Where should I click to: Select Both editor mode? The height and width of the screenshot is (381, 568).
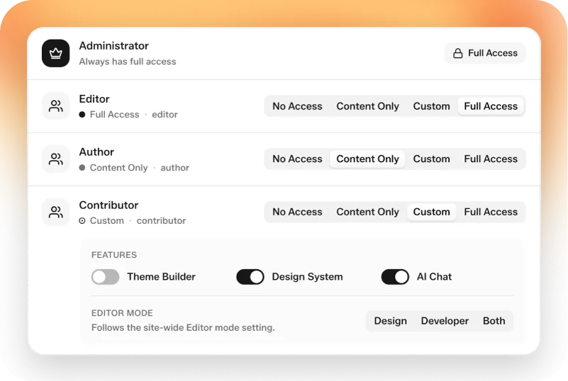pyautogui.click(x=494, y=321)
